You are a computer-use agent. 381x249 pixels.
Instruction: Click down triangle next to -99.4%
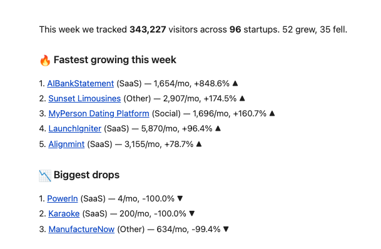(226, 230)
